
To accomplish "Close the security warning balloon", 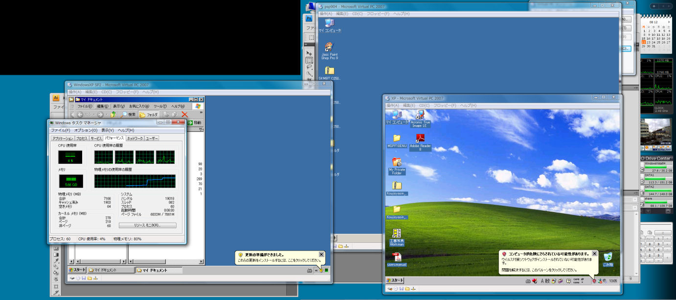I will (x=595, y=254).
